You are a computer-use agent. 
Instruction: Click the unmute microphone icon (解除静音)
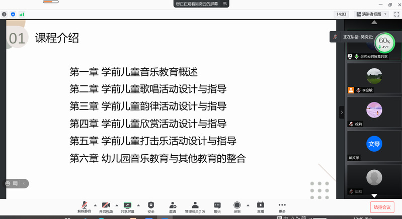pos(84,205)
